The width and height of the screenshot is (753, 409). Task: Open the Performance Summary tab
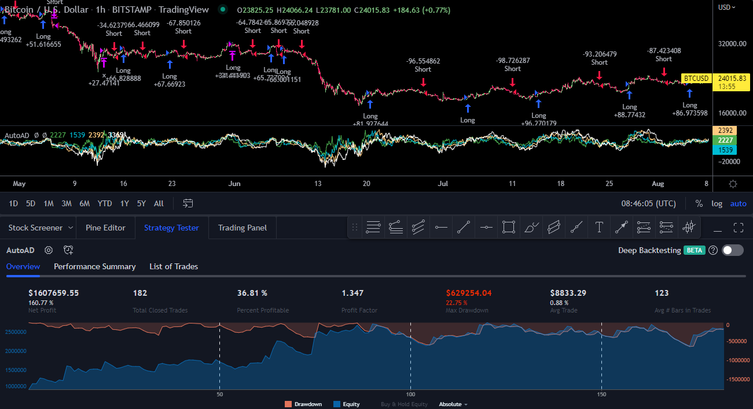[x=95, y=266]
